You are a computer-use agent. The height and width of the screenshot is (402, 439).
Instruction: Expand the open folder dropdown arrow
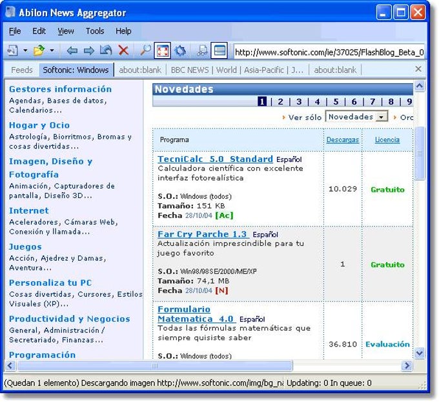click(52, 50)
